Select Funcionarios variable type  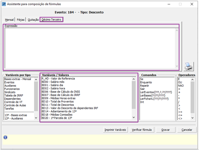[12, 89]
